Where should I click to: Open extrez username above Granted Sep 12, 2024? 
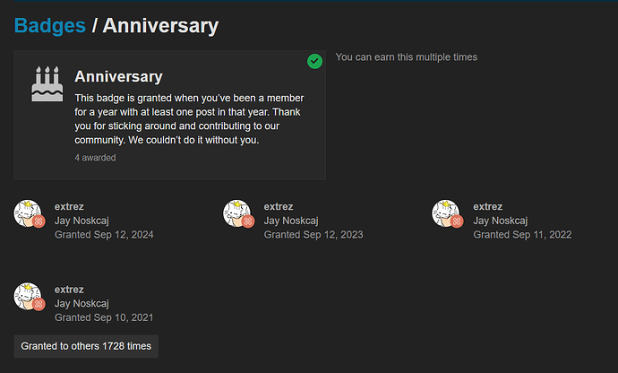69,206
